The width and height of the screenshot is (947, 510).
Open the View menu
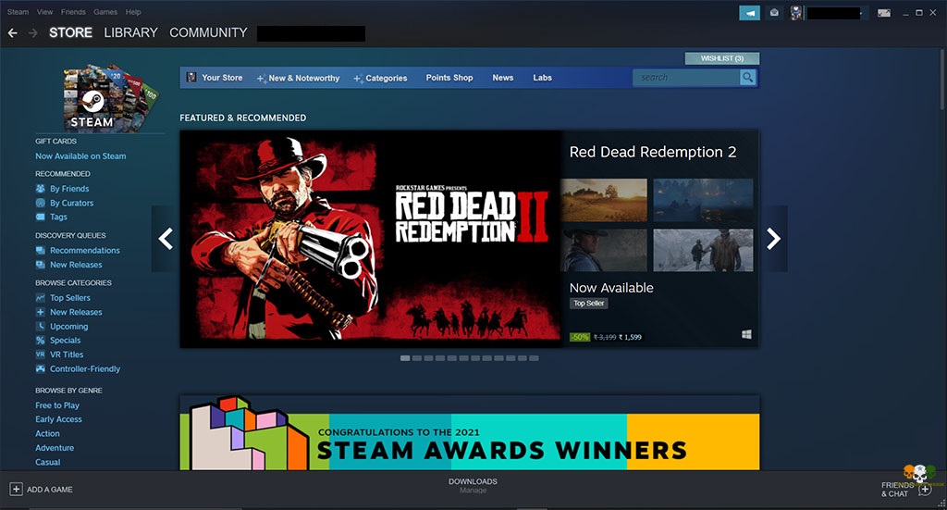(44, 12)
